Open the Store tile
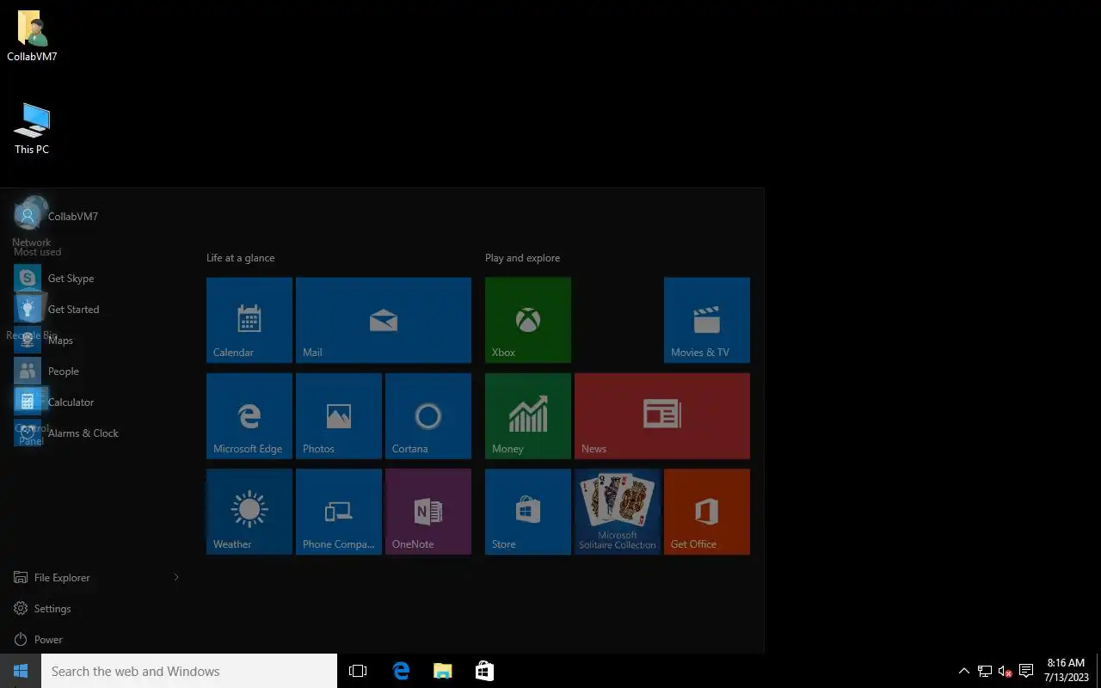This screenshot has height=688, width=1101. pyautogui.click(x=528, y=512)
